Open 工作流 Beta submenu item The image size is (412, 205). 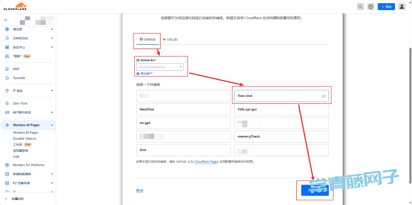[23, 145]
